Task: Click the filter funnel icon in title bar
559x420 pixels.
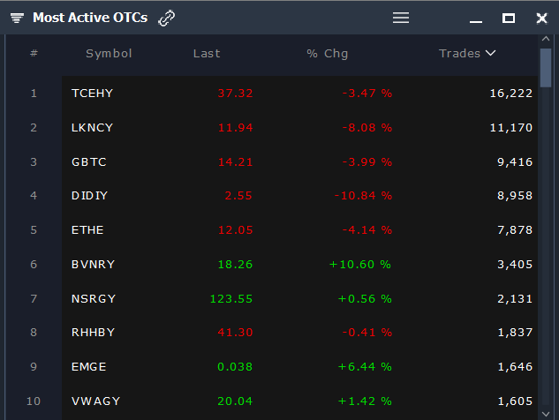Action: coord(17,18)
